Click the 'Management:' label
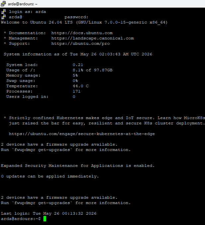Viewport: 205px width, 225px height. click(23, 38)
